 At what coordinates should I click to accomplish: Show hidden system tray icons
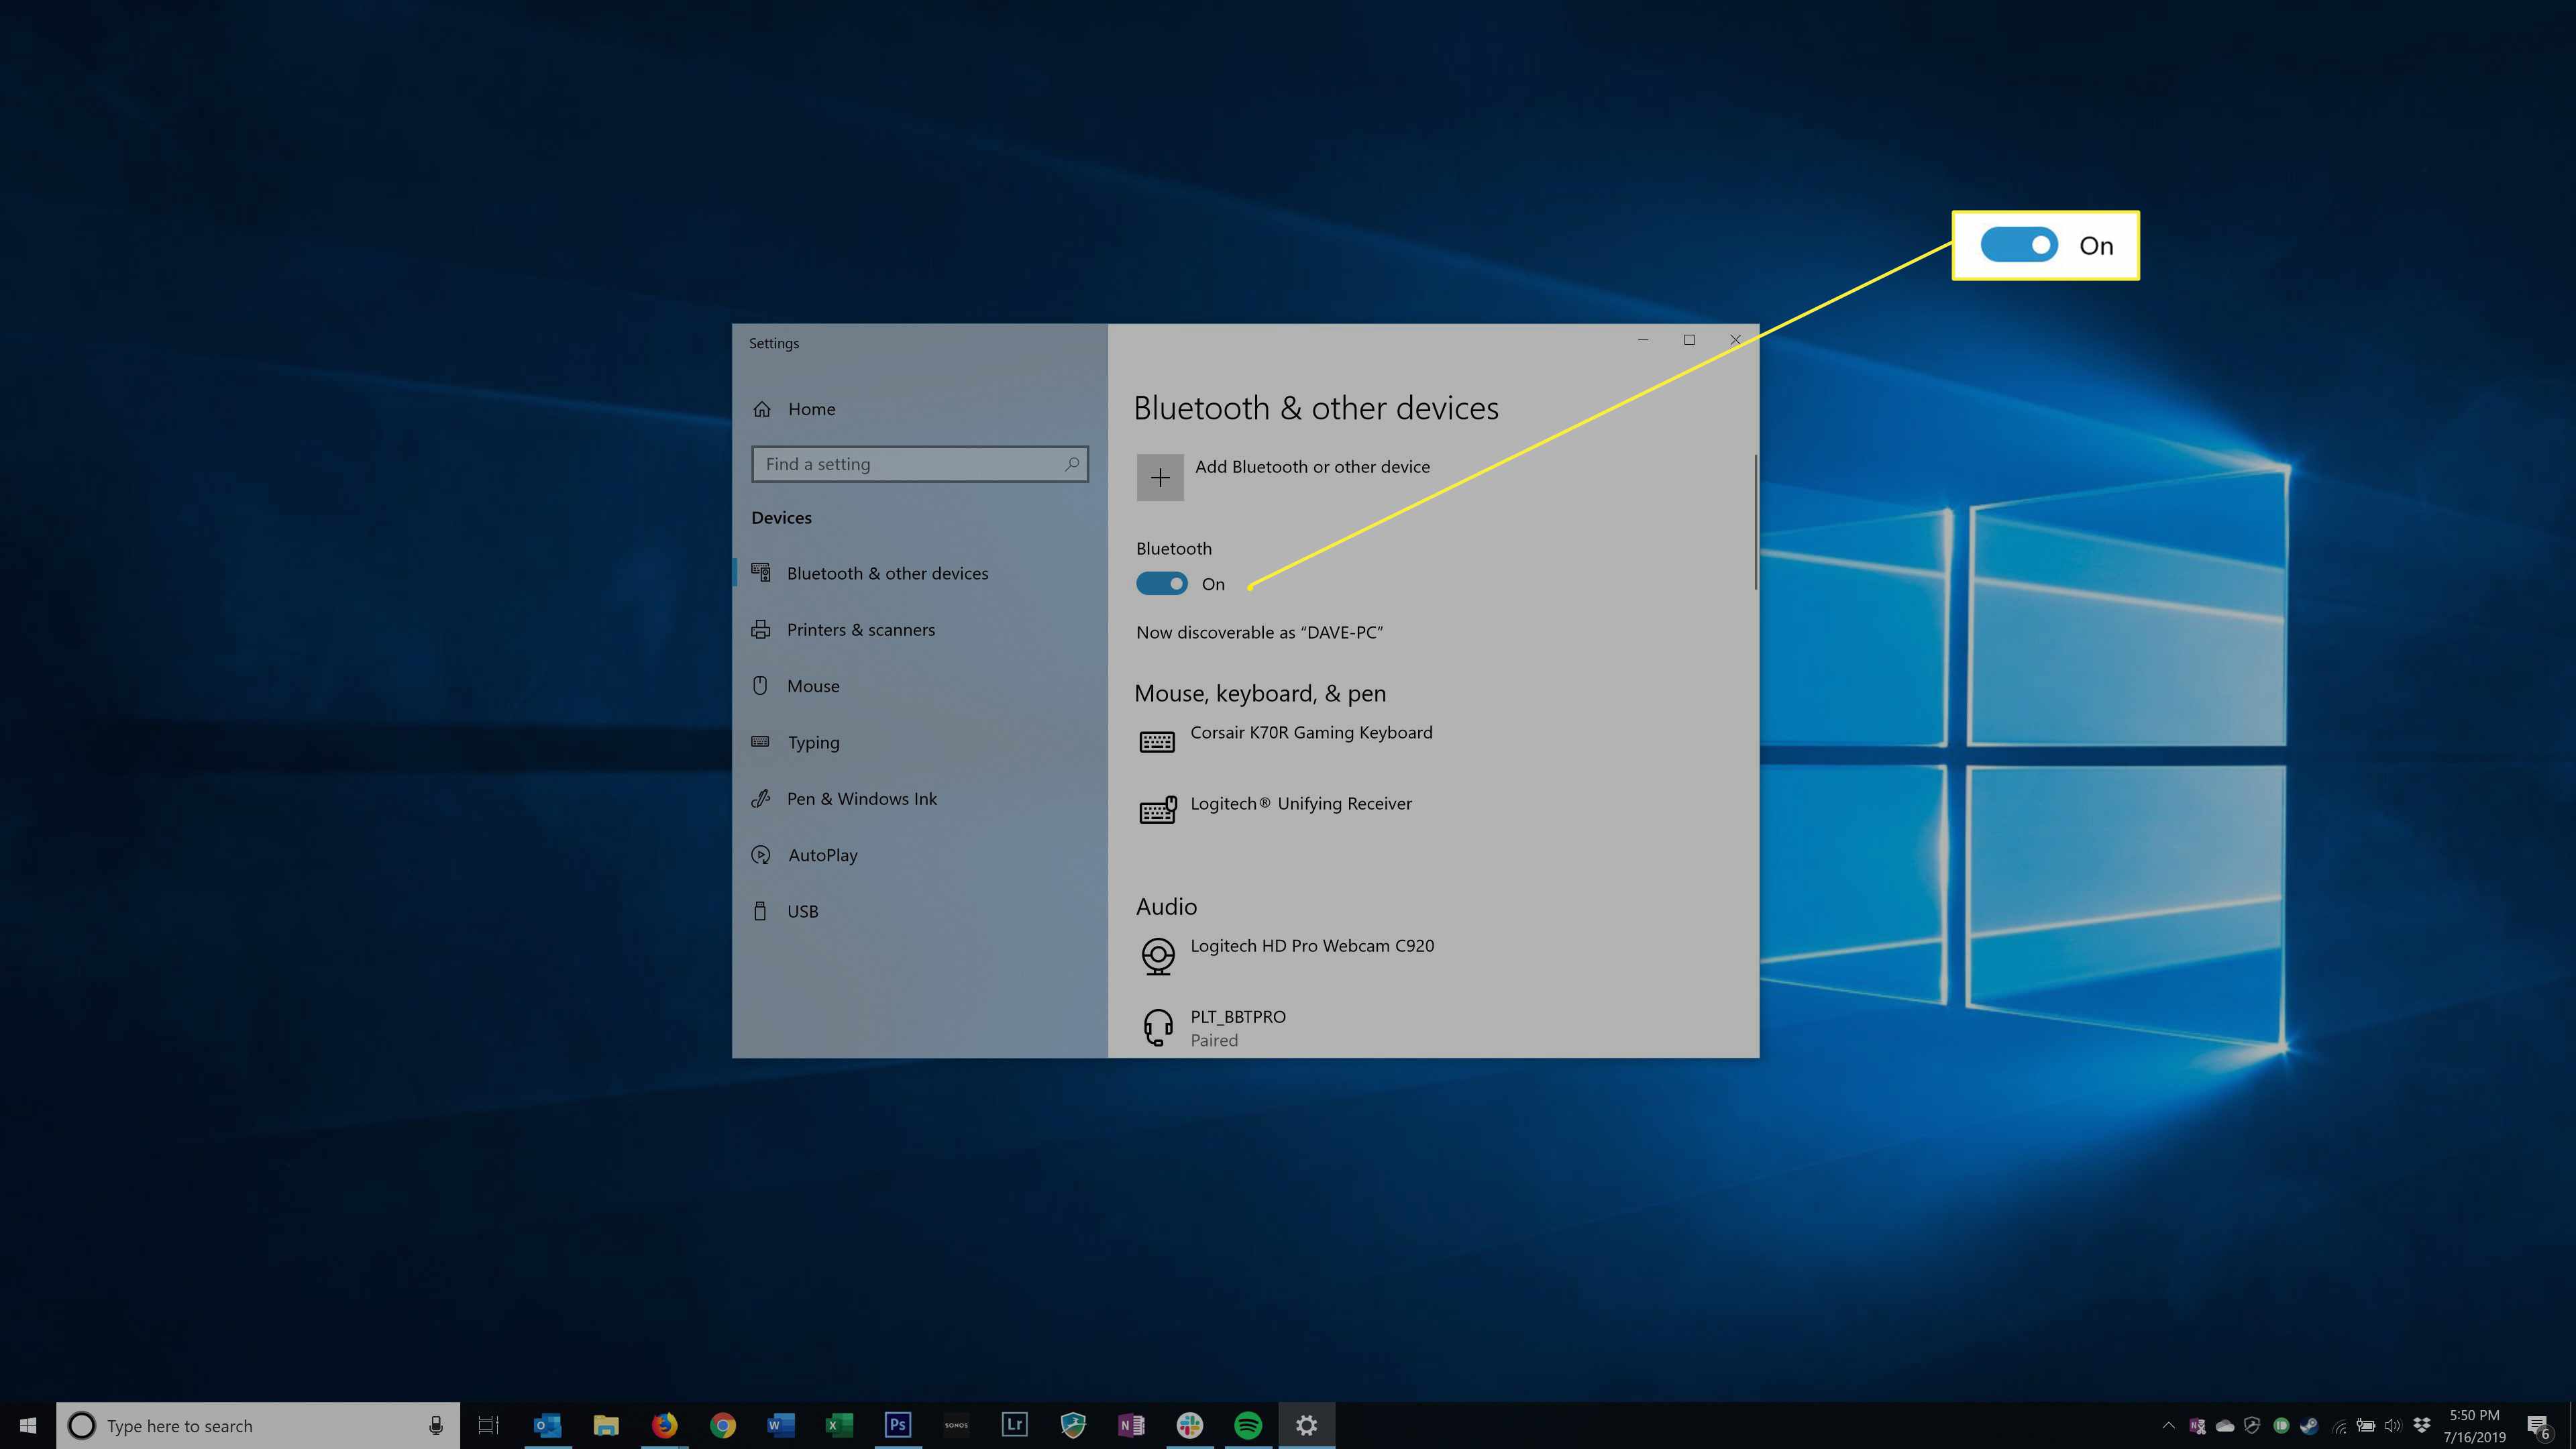[x=2168, y=1426]
